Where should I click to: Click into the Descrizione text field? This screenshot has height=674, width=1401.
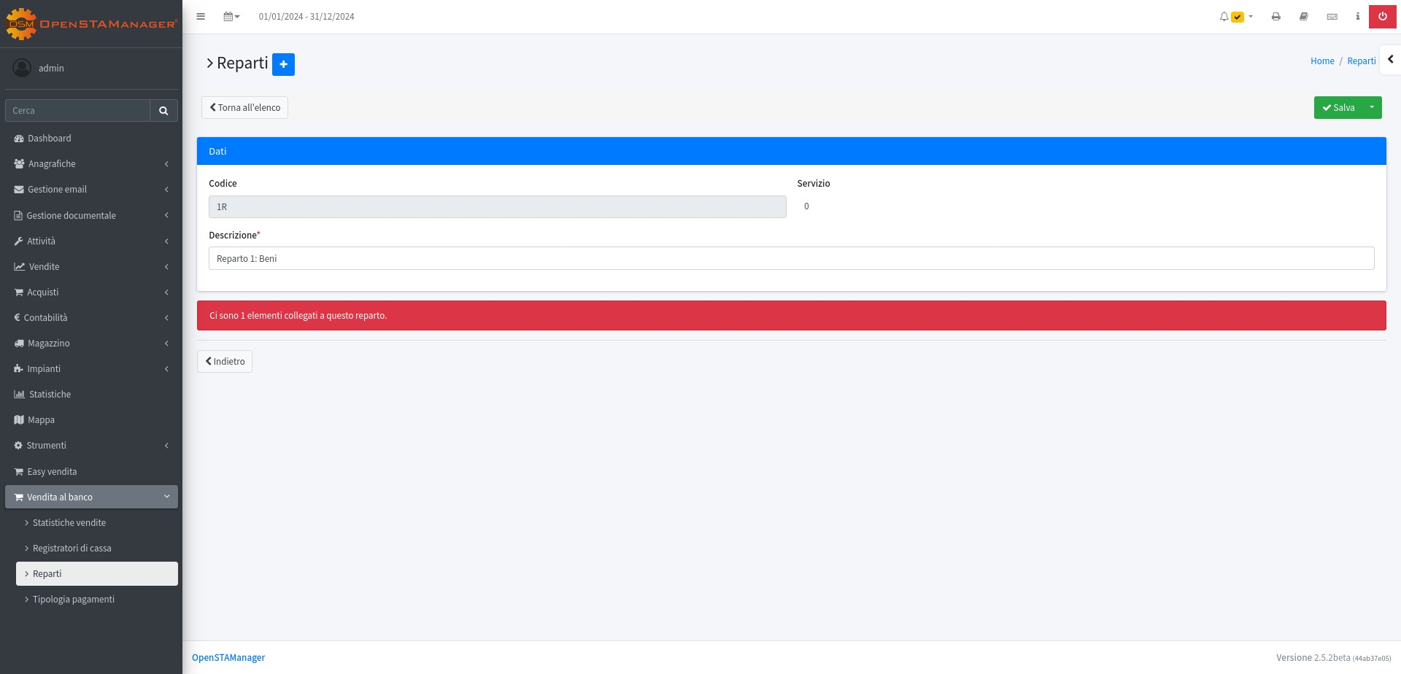coord(791,258)
